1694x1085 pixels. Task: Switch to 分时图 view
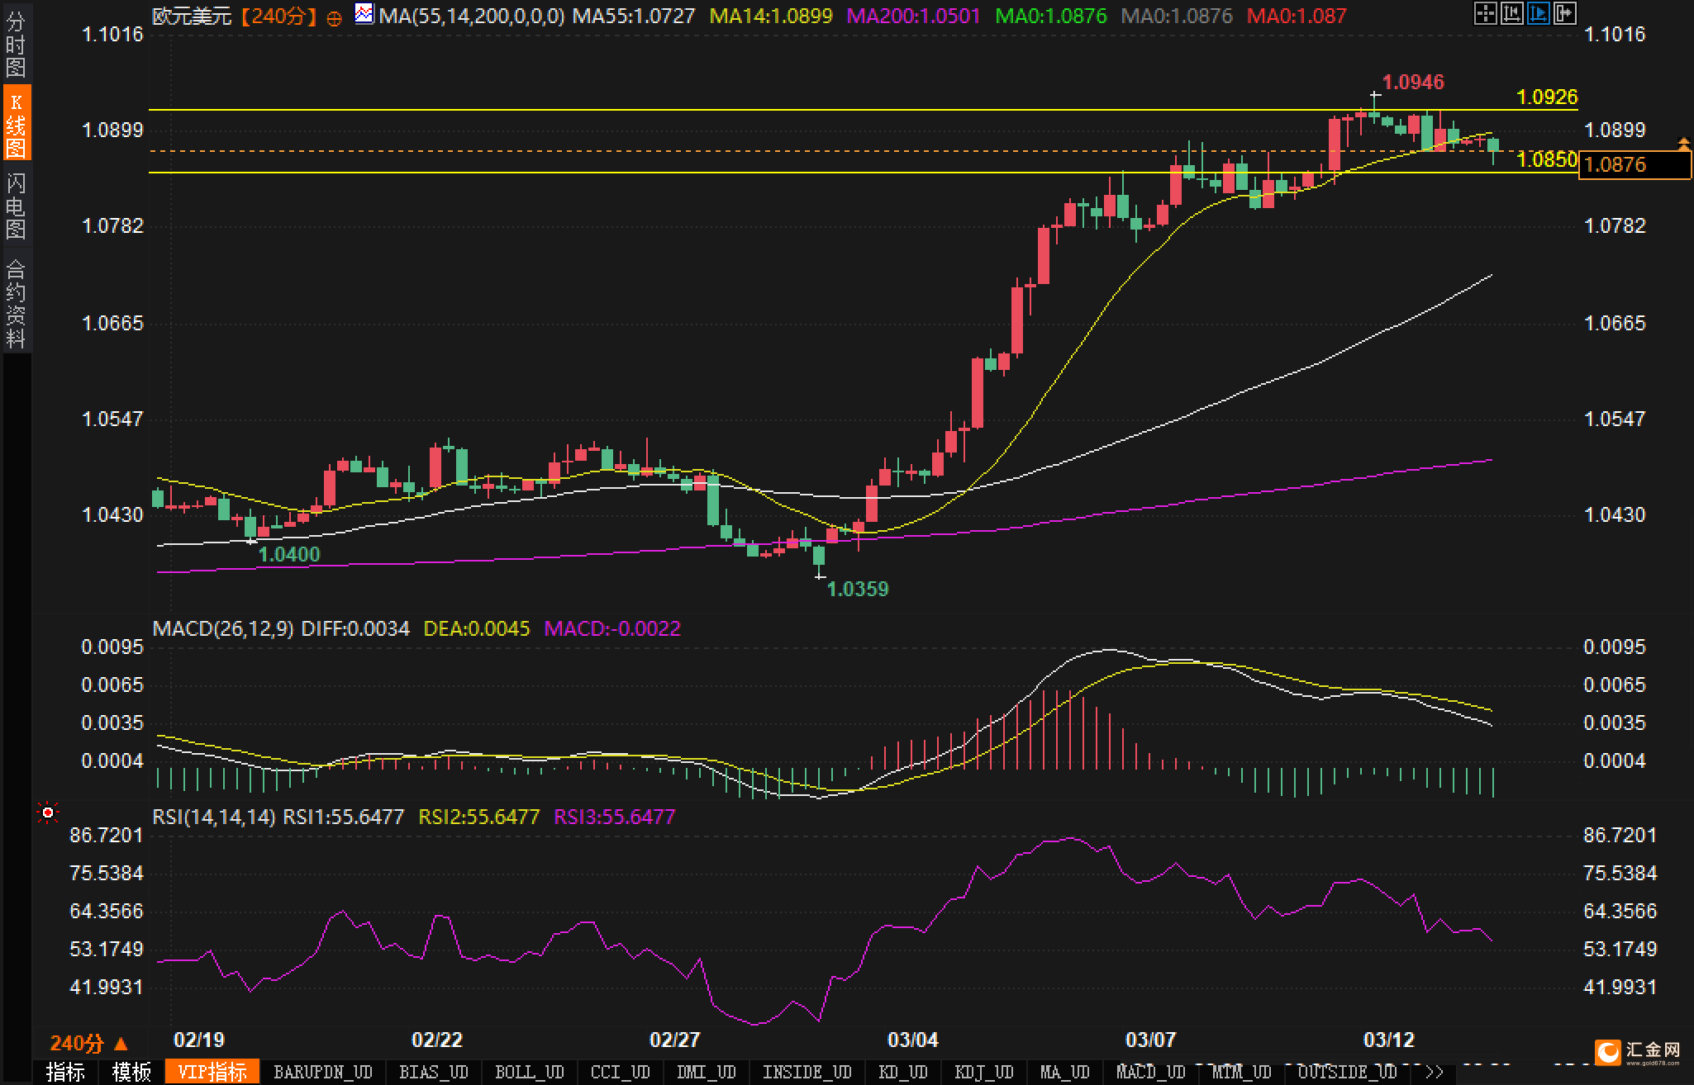tap(16, 45)
